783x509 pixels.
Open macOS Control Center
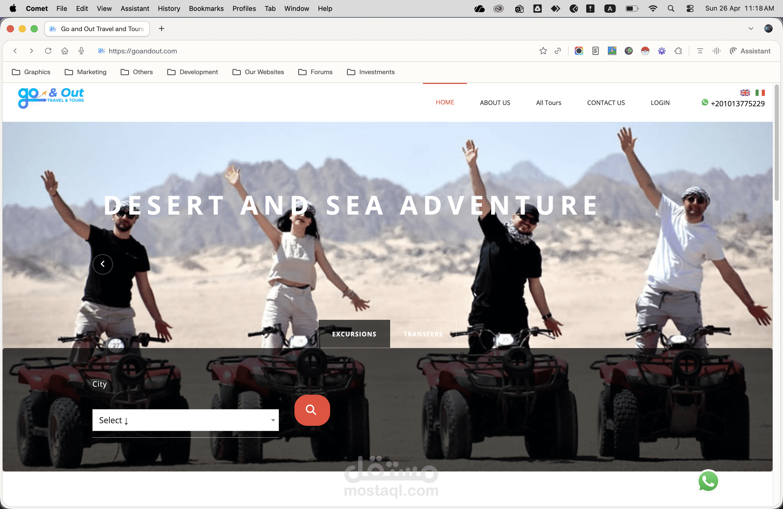[690, 9]
